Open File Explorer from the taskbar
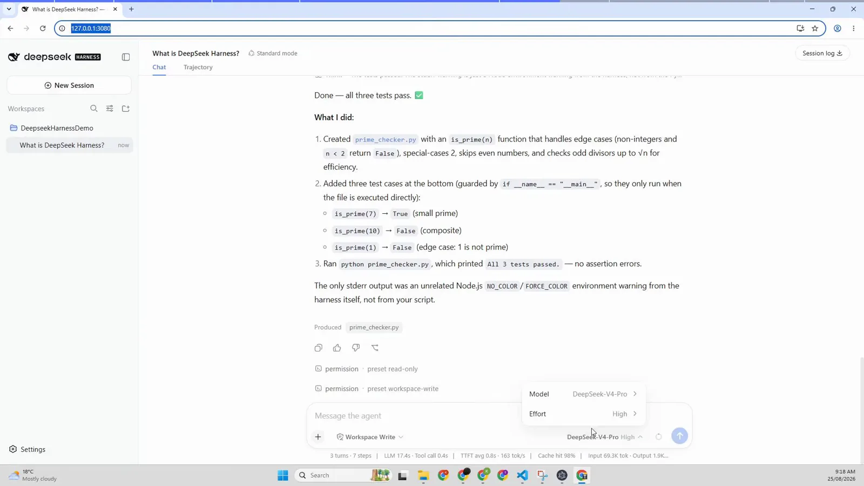Screen dimensions: 864x486 pyautogui.click(x=423, y=475)
